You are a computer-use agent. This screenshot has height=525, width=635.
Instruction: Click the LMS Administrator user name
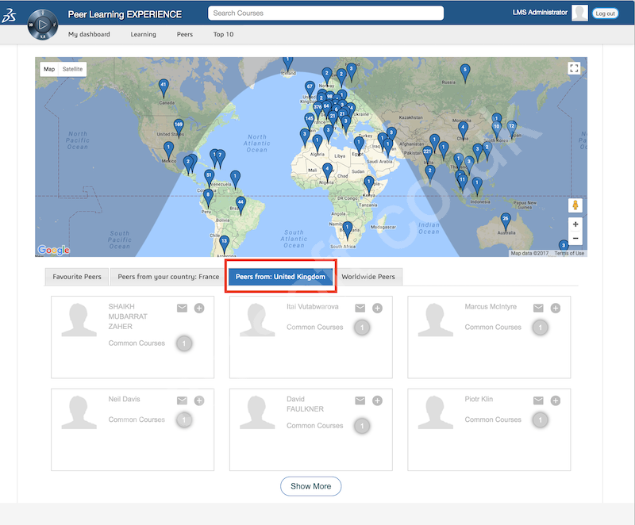[540, 13]
